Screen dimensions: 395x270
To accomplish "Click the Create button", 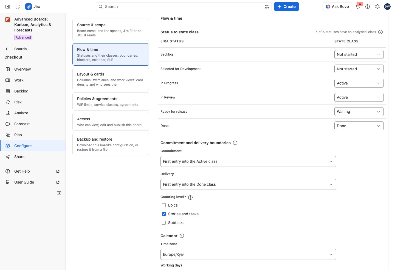I will tap(286, 7).
